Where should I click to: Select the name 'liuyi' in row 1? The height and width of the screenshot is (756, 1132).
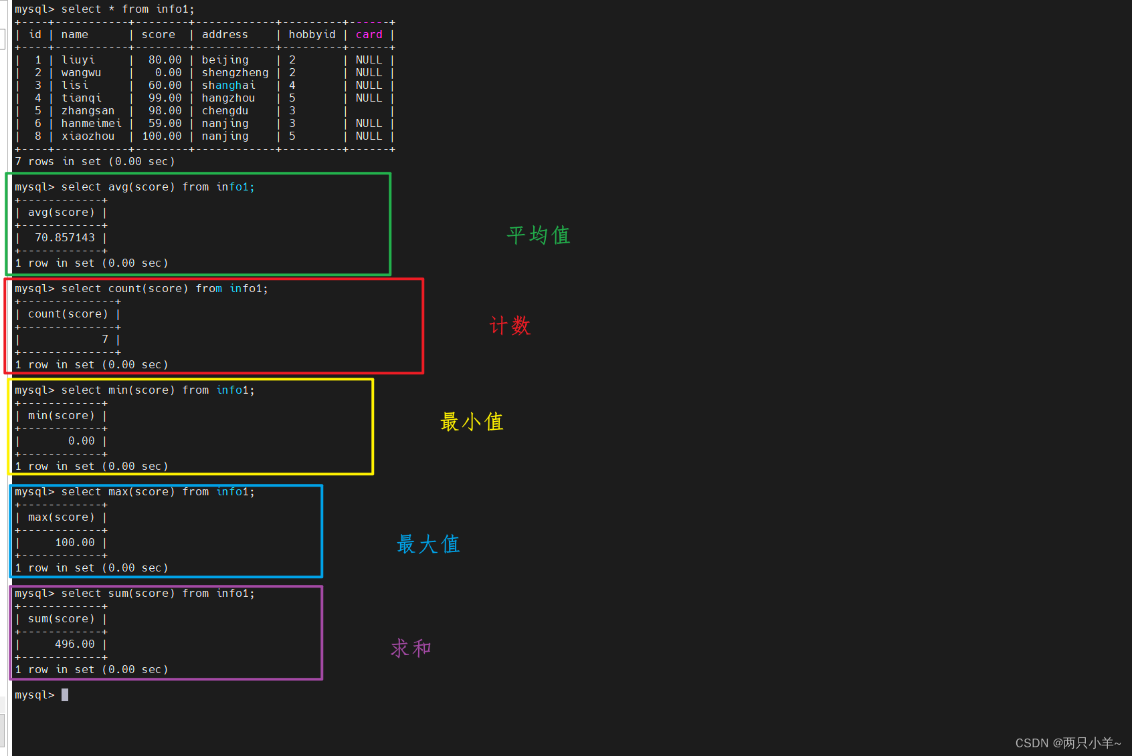coord(78,60)
